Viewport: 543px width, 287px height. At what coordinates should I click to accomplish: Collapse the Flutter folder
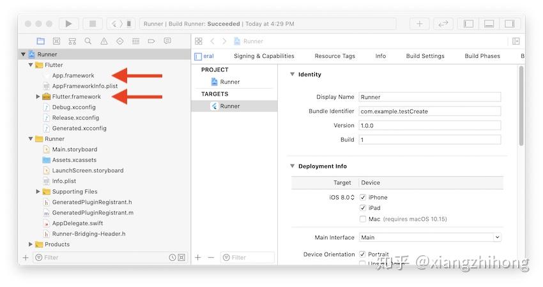pyautogui.click(x=31, y=65)
